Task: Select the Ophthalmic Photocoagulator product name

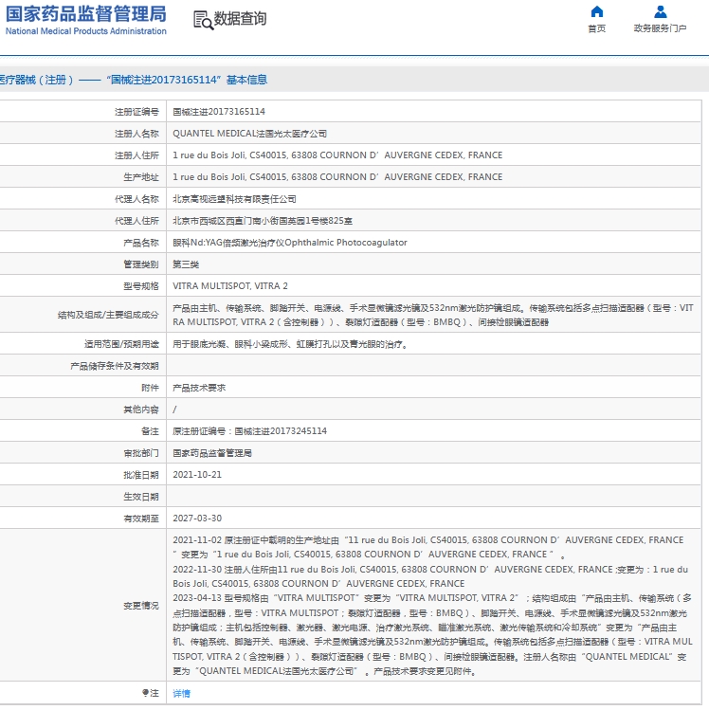Action: (290, 243)
